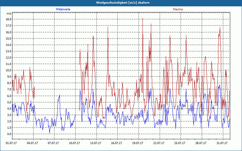Click the 16,0 y-axis value
Screen dimensions: 242x151
click(8, 32)
